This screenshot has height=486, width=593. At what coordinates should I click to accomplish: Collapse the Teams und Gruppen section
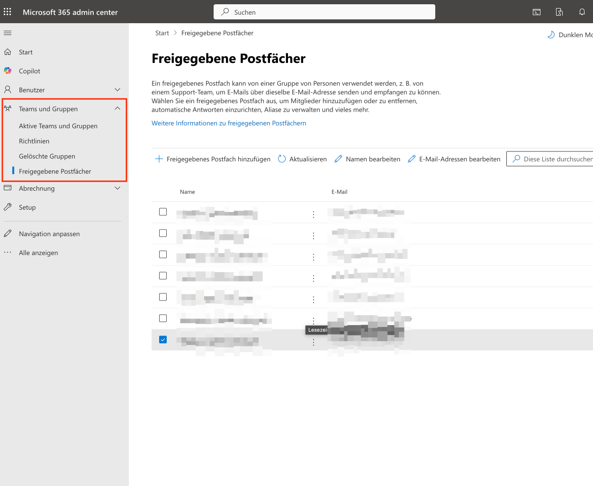pos(117,109)
